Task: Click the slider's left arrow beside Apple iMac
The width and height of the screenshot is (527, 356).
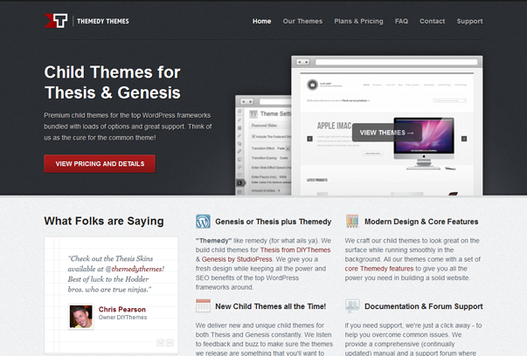Action: click(x=310, y=139)
